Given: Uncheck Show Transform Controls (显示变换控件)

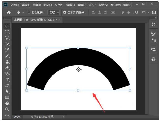Looking at the screenshot, I should coord(65,12).
